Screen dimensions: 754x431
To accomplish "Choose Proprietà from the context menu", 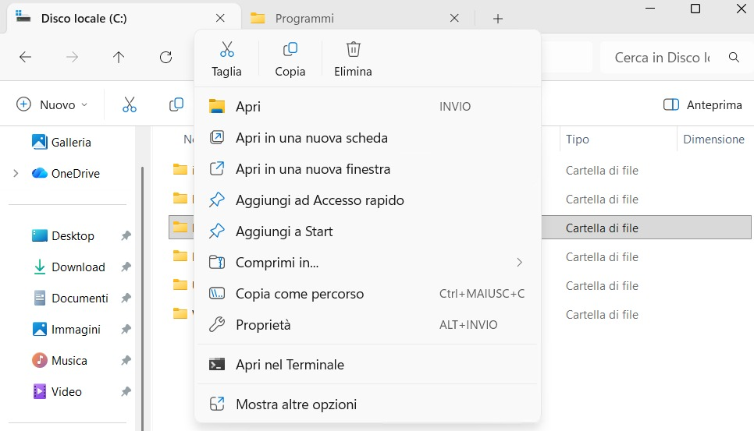I will click(263, 325).
